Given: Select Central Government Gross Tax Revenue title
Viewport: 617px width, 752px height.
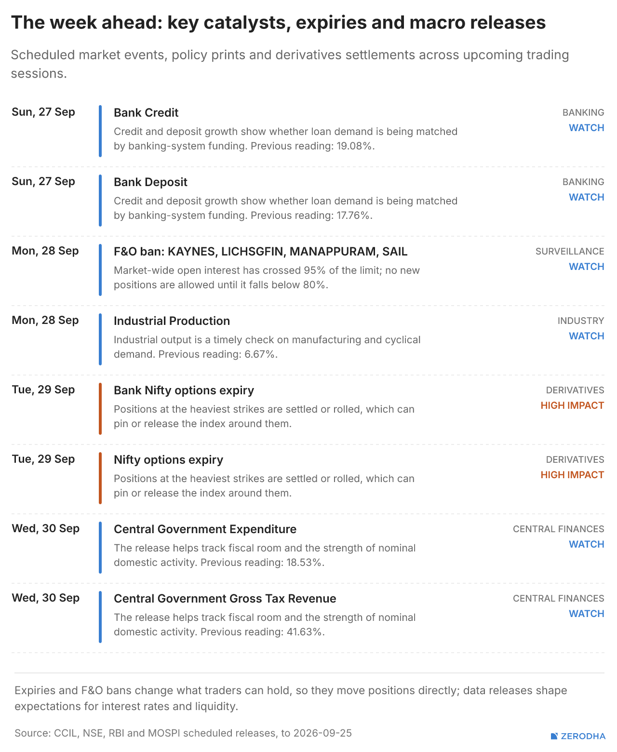Looking at the screenshot, I should (x=225, y=599).
